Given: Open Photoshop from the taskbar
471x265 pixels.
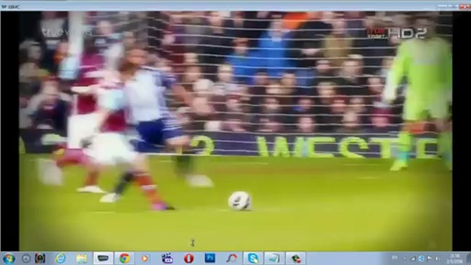Looking at the screenshot, I should [x=210, y=258].
